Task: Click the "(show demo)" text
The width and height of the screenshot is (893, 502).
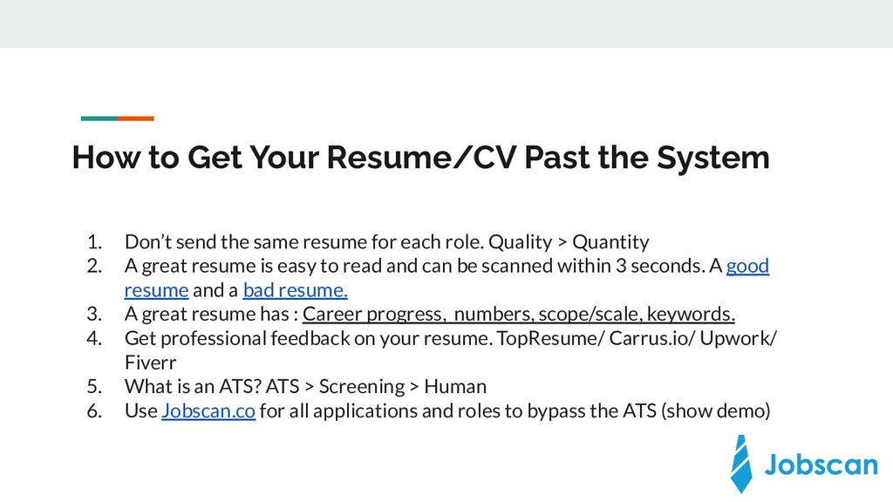Action: click(716, 411)
